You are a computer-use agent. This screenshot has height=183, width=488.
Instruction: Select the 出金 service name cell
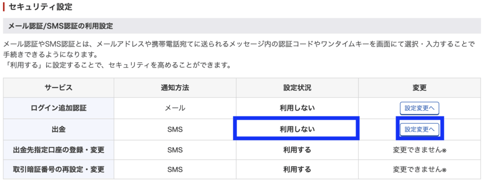(x=59, y=129)
